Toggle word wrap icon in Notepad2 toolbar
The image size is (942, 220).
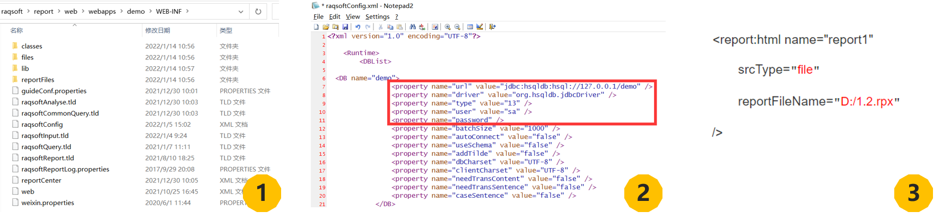tap(435, 27)
